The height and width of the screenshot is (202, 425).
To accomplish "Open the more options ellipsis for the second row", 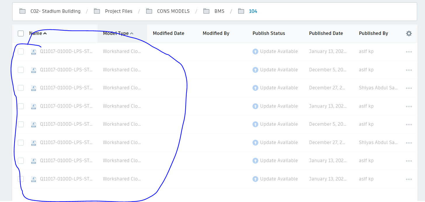I will point(409,70).
